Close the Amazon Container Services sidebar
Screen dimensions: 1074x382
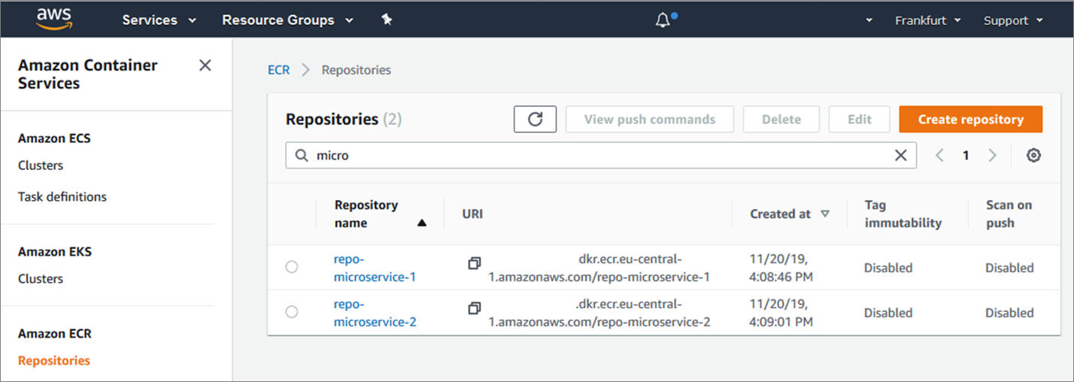[x=205, y=65]
